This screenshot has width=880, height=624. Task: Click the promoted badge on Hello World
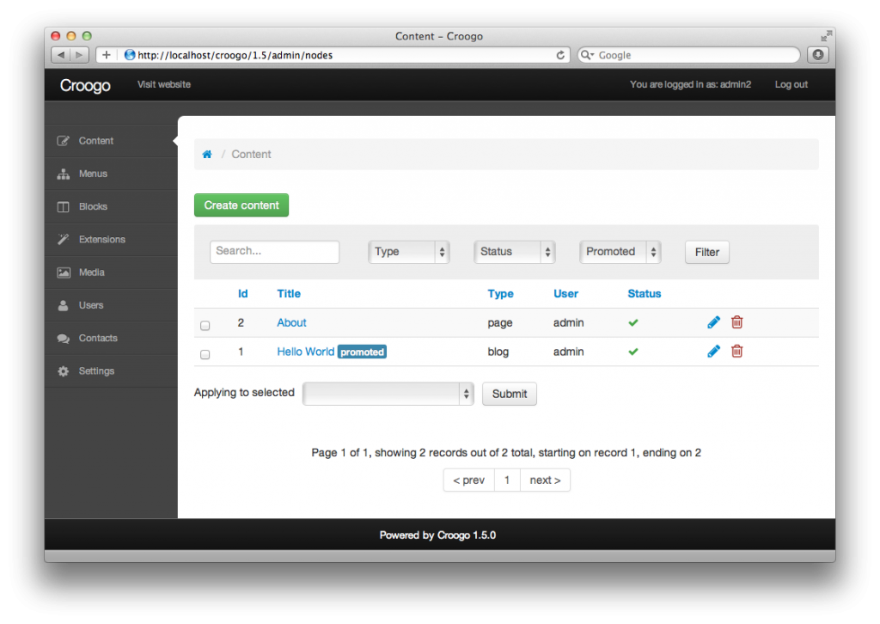coord(362,352)
